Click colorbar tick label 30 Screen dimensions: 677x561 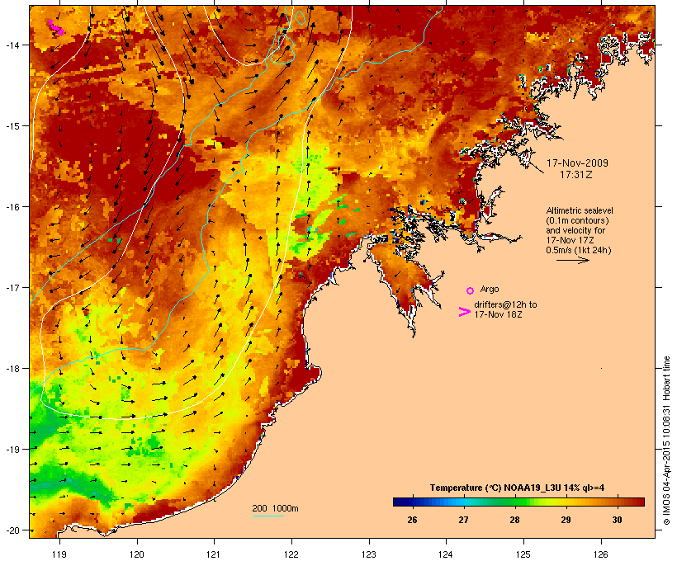coord(617,520)
